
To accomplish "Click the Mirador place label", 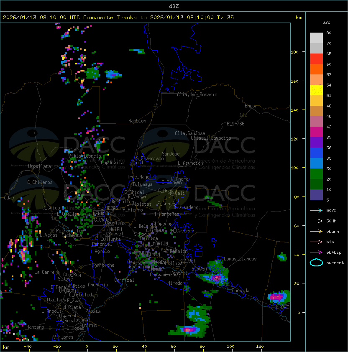I will [x=176, y=283].
